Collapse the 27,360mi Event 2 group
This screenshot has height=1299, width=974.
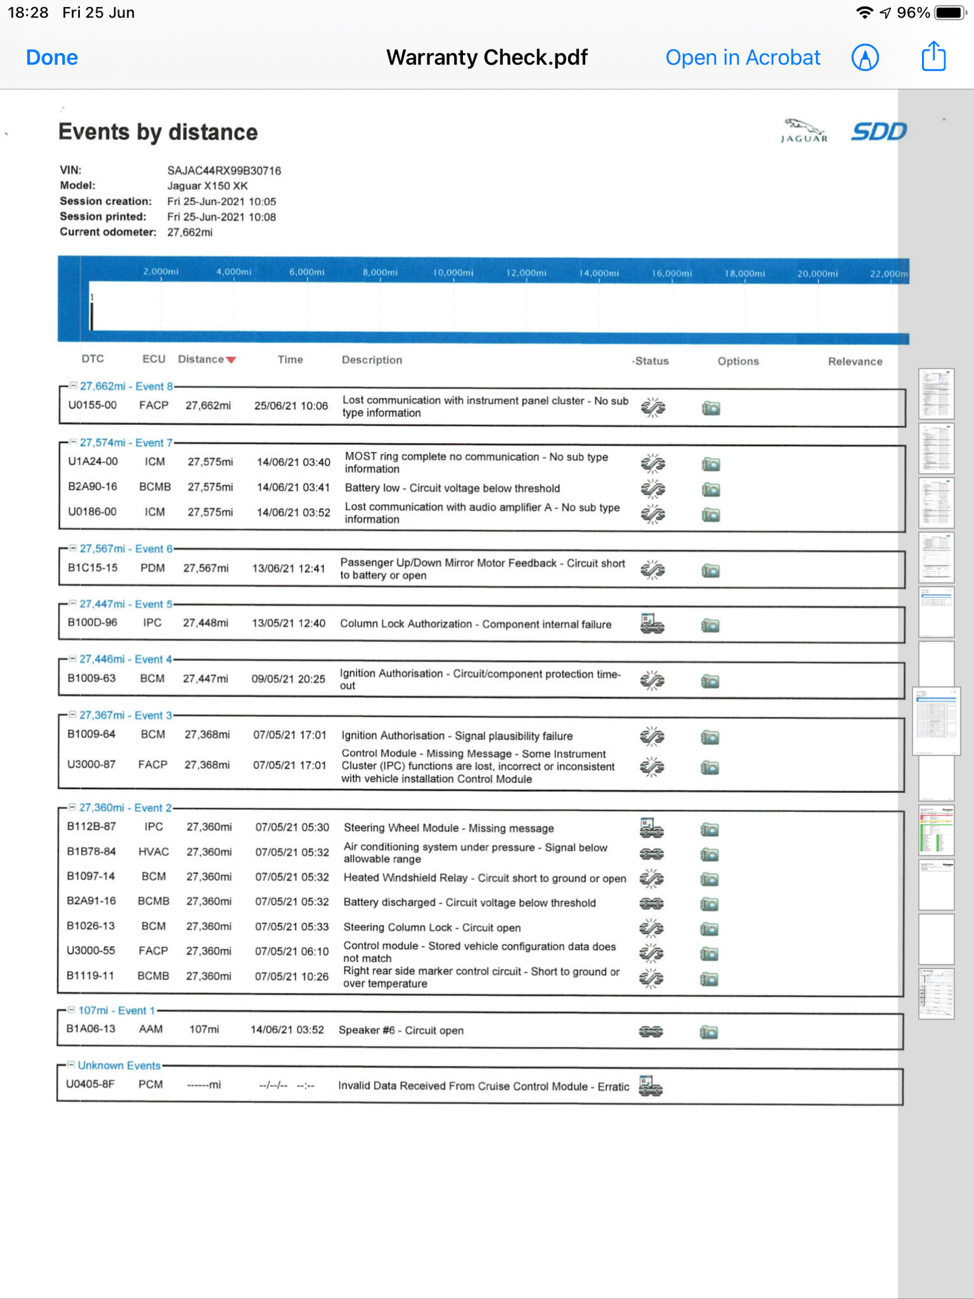pos(73,807)
